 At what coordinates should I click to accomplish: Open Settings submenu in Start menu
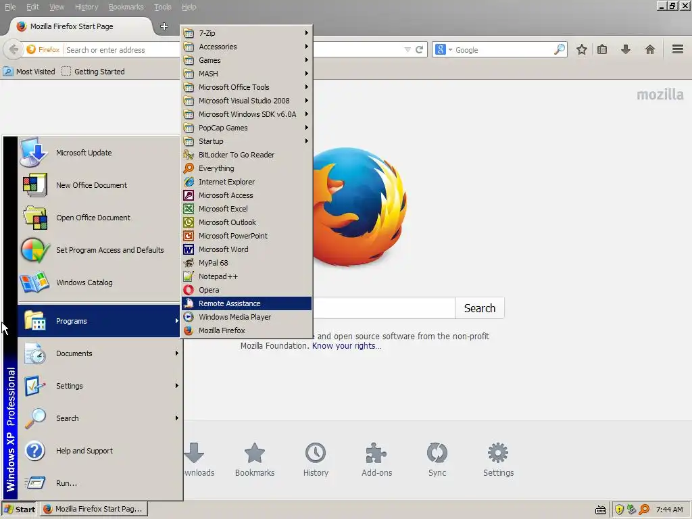(99, 386)
